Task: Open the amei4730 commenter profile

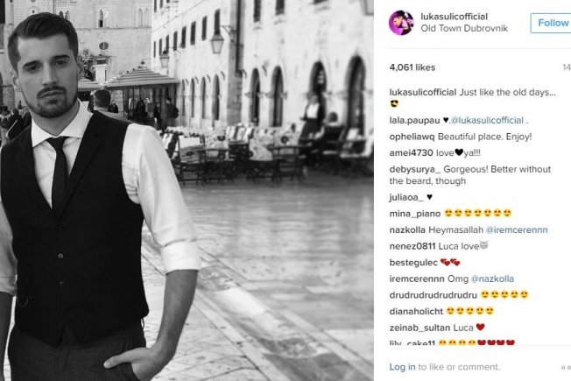Action: (411, 153)
